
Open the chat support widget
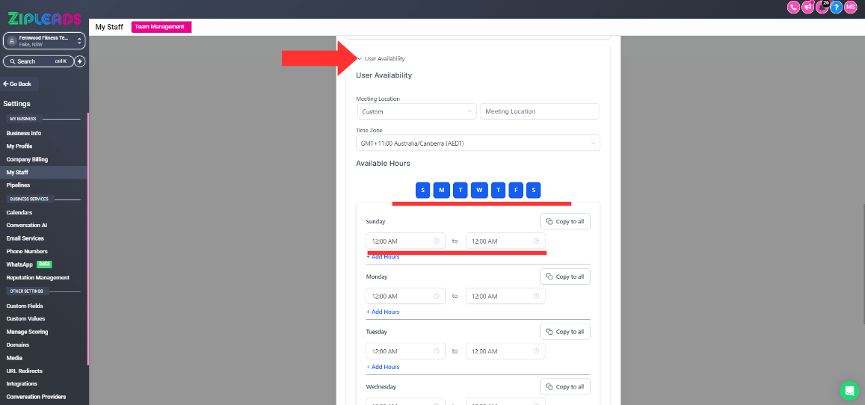pos(849,390)
